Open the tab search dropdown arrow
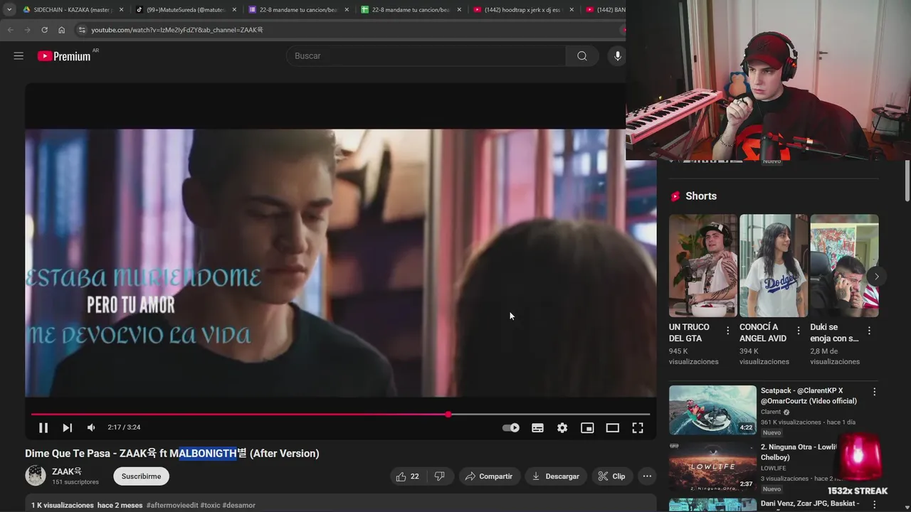This screenshot has height=512, width=911. [9, 10]
